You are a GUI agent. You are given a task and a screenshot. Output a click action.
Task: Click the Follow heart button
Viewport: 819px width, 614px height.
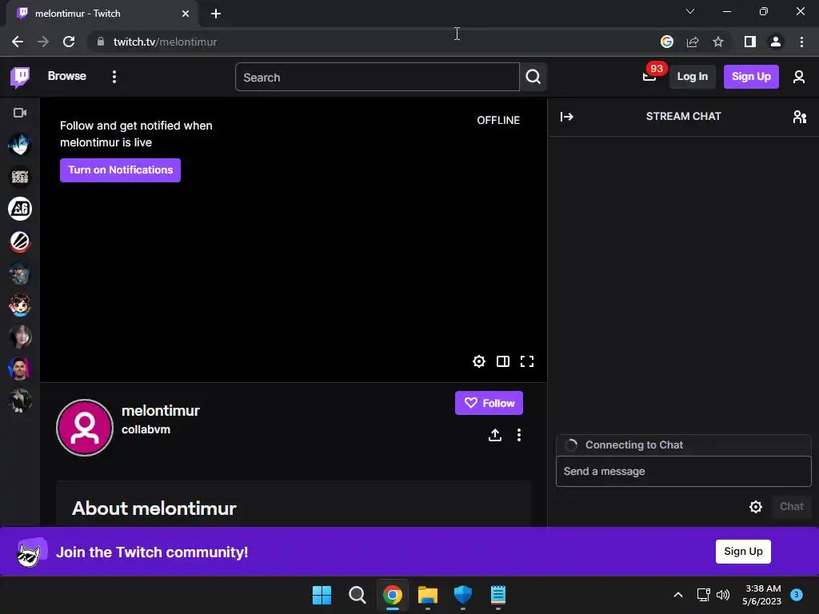point(489,403)
